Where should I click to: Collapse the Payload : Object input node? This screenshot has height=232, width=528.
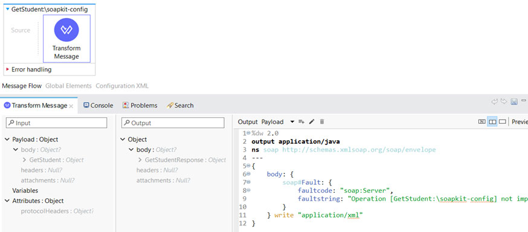click(x=7, y=140)
